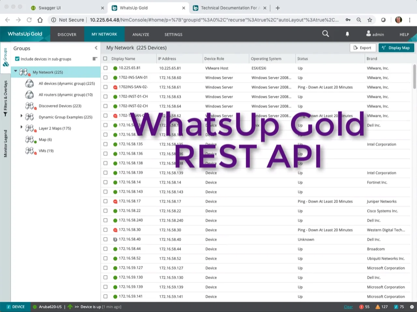The width and height of the screenshot is (417, 312).
Task: Click red down icon for 1702INS-SAN-02-
Action: coord(115,87)
